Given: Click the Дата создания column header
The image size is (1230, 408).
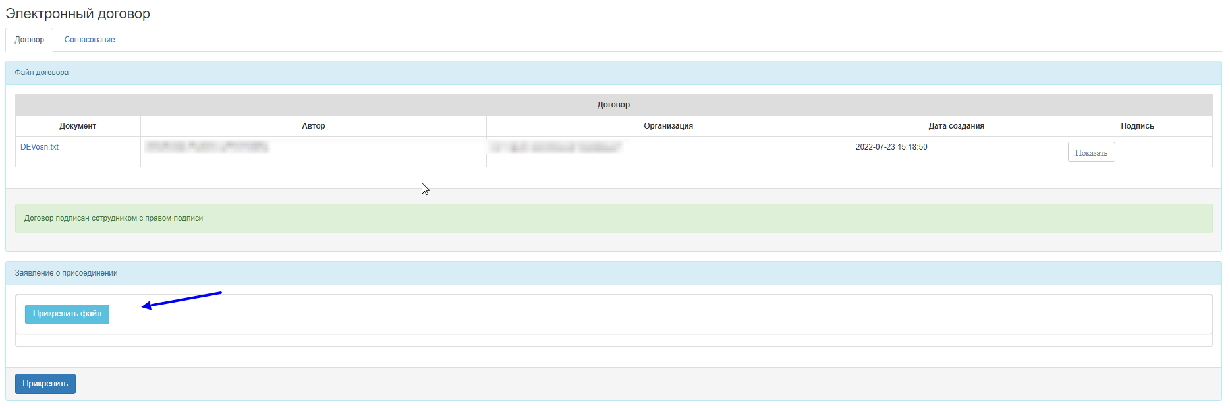Looking at the screenshot, I should pos(956,126).
